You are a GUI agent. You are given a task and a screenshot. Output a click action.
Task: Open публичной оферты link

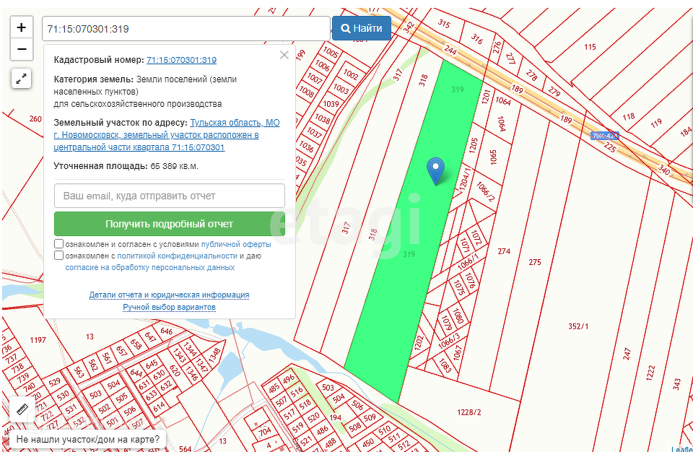click(x=236, y=244)
